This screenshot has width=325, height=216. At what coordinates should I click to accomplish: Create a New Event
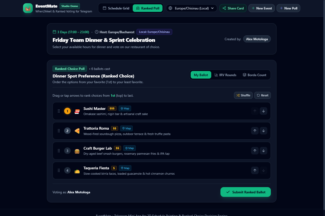(x=262, y=8)
